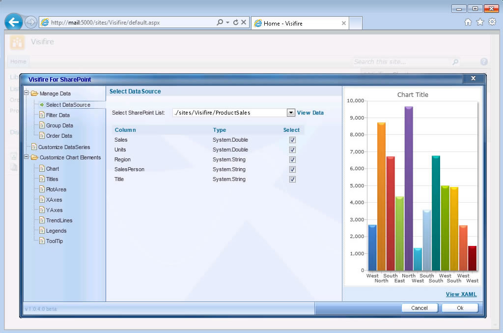The width and height of the screenshot is (503, 333).
Task: Click the TrendLines page document icon
Action: pos(42,220)
